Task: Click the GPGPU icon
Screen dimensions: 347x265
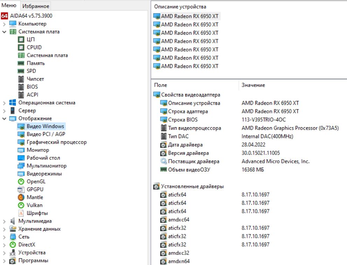Action: point(21,189)
